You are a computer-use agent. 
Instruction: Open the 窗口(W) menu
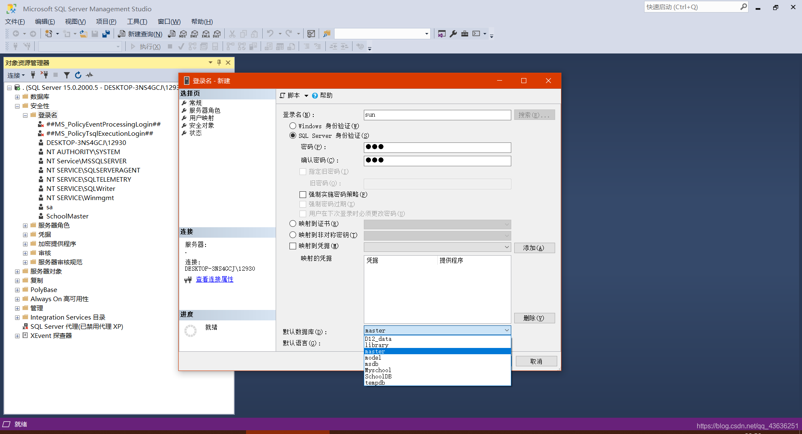click(169, 22)
